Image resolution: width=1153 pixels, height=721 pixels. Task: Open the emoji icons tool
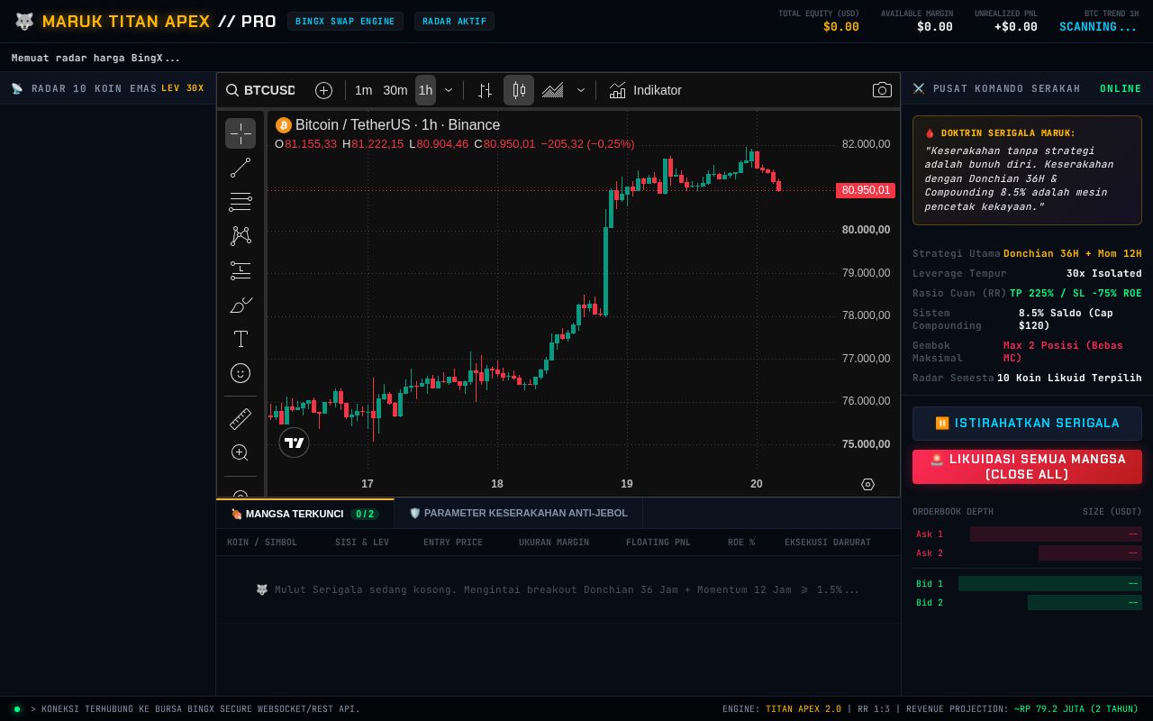pyautogui.click(x=241, y=373)
